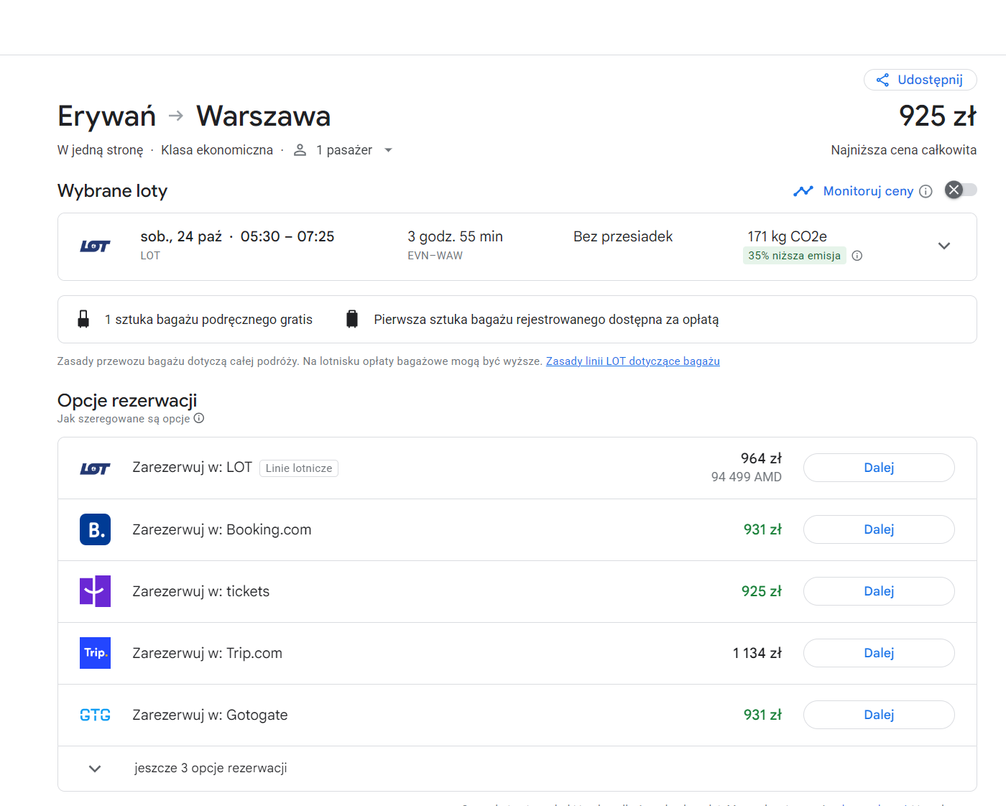Click the Zarezerwuj w: Trip.com label
Viewport: 1006px width, 806px height.
pyautogui.click(x=207, y=653)
